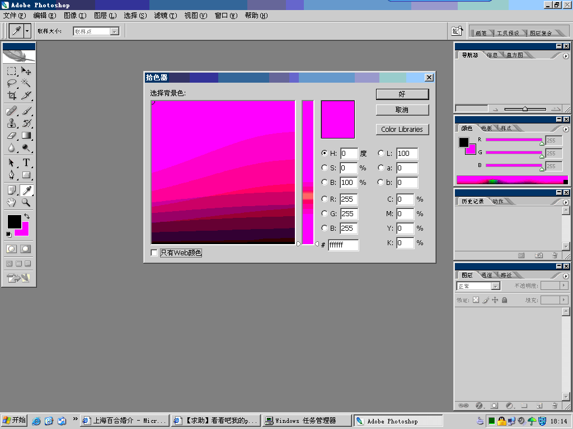
Task: Pick the Zoom magnifier tool
Action: click(x=26, y=202)
